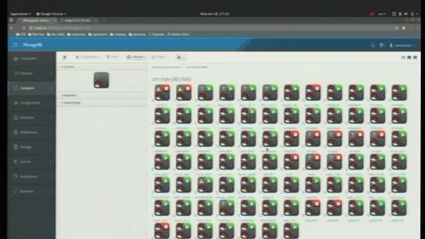The image size is (425, 239).
Task: Open the Networks sidebar section
Action: 32,118
